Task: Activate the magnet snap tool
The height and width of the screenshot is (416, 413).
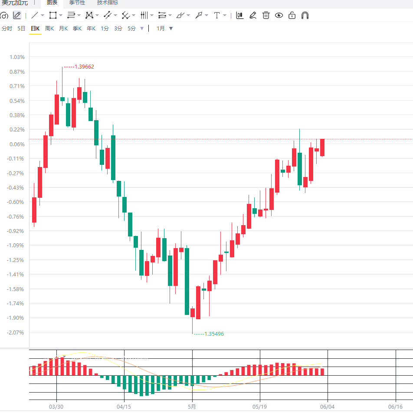Action: [x=305, y=15]
